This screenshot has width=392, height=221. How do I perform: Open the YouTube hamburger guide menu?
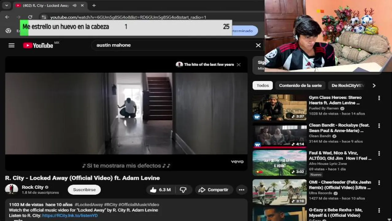(11, 45)
